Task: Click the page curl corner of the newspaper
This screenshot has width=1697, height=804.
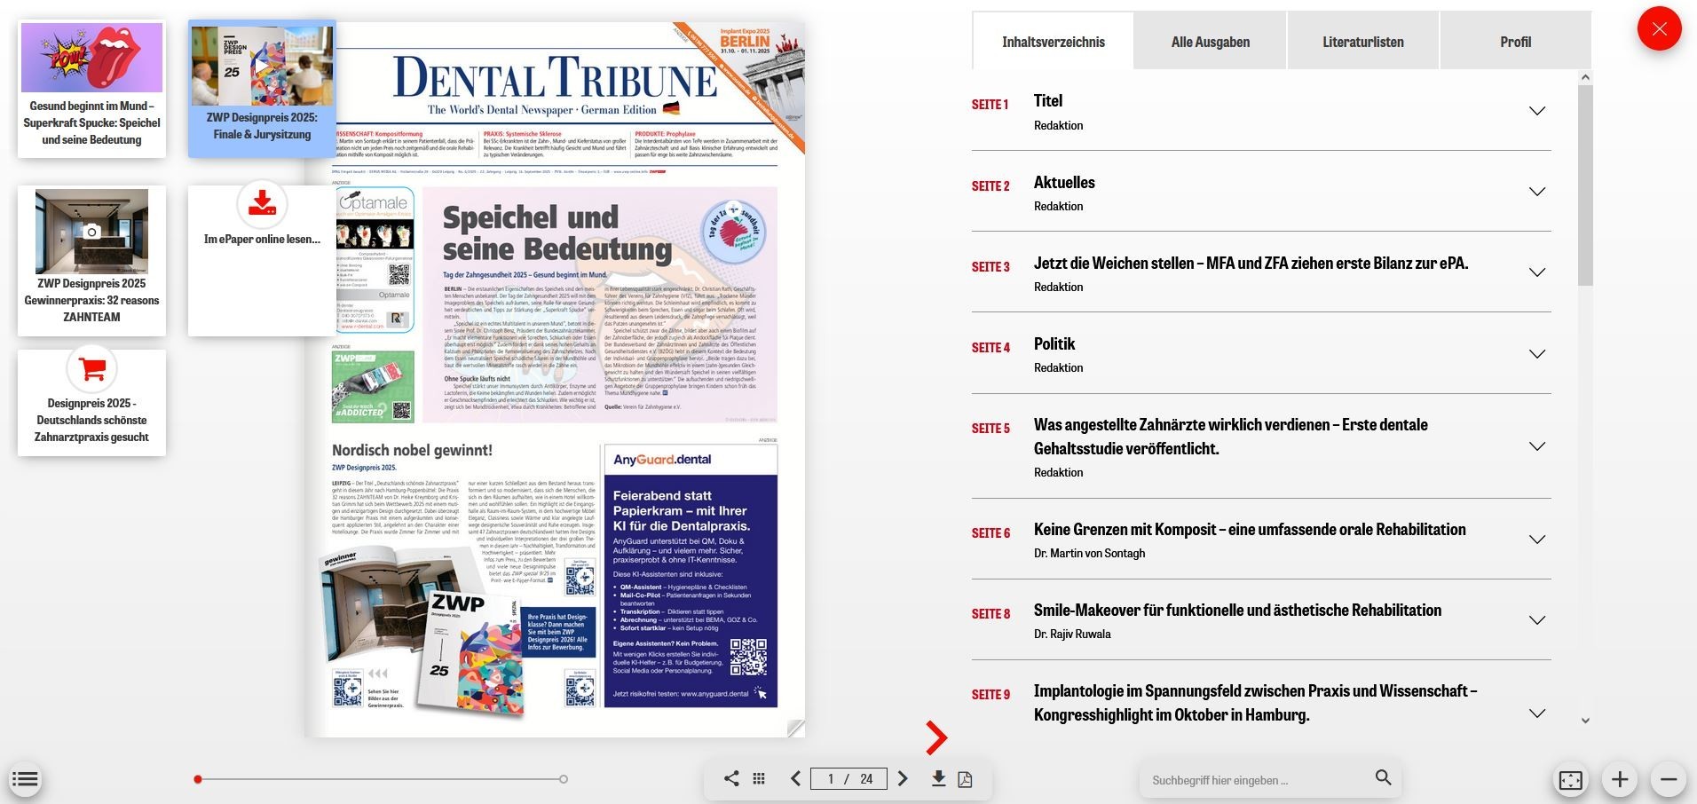Action: pyautogui.click(x=796, y=729)
